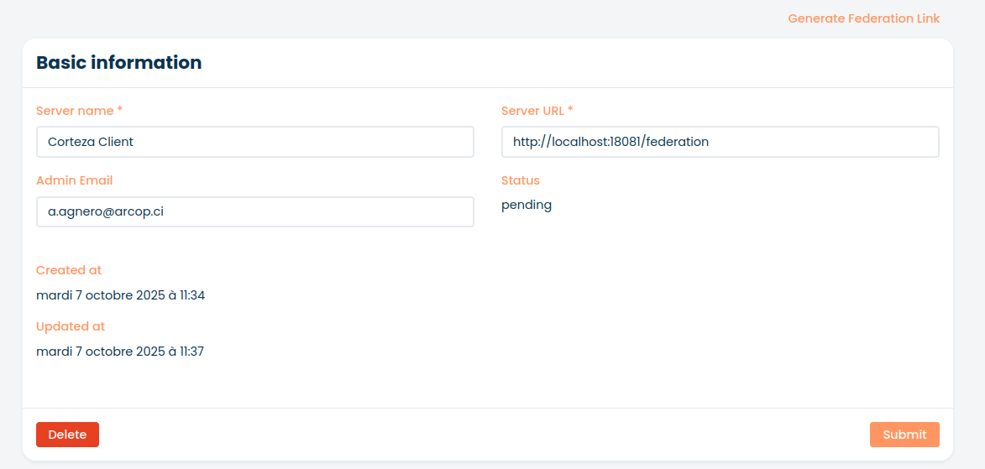This screenshot has width=985, height=469.
Task: Click the 'a.agnero@arcop.ci' email text
Action: 105,211
